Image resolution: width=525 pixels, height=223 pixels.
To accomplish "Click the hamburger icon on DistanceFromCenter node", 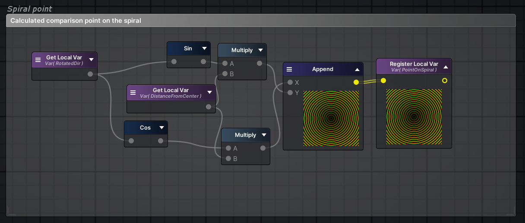I will (133, 93).
